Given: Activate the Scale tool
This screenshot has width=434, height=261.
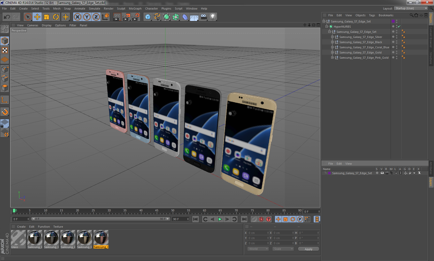Looking at the screenshot, I should [47, 17].
